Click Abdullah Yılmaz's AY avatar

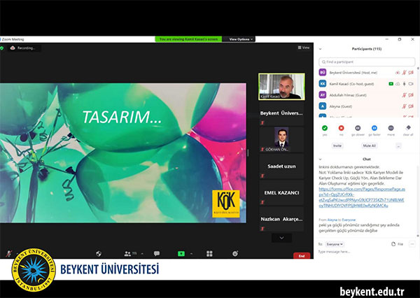click(323, 94)
